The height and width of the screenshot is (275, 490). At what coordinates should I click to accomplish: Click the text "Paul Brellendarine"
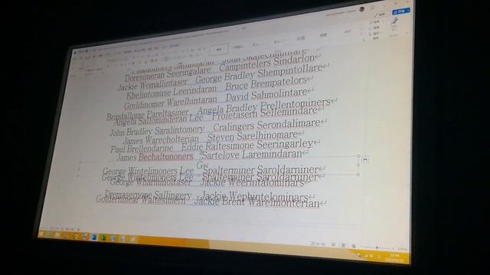pyautogui.click(x=142, y=148)
